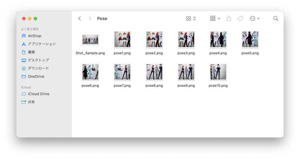This screenshot has width=300, height=159.
Task: Click the Applications sidebar icon
Action: point(24,44)
